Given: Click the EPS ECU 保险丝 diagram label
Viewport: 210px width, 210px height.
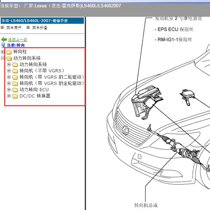Looking at the screenshot, I should [x=174, y=29].
